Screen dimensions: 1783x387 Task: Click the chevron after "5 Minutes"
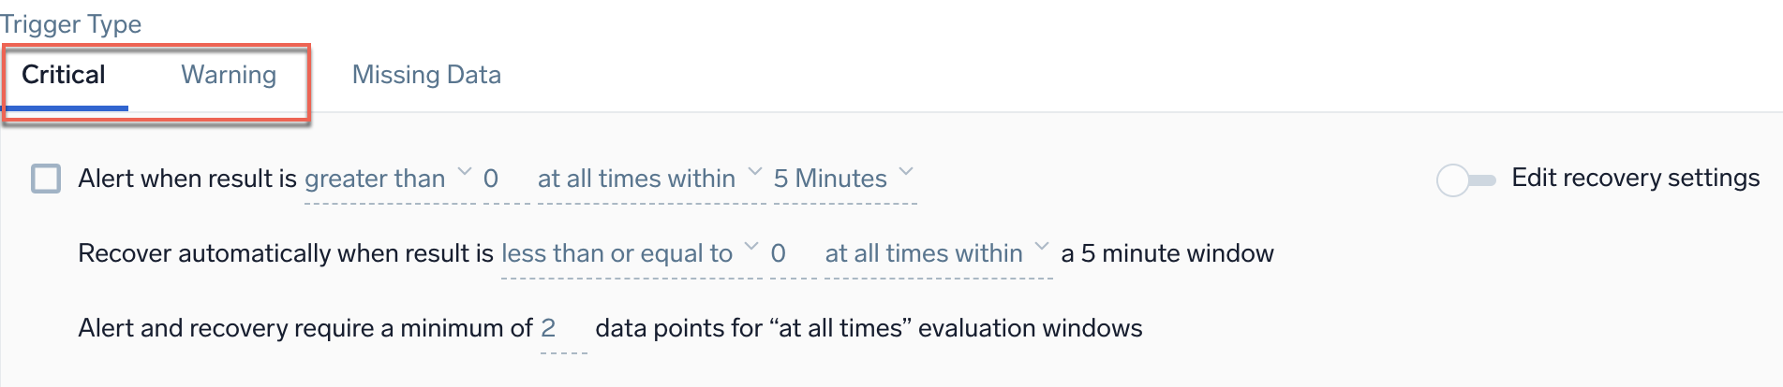click(905, 173)
